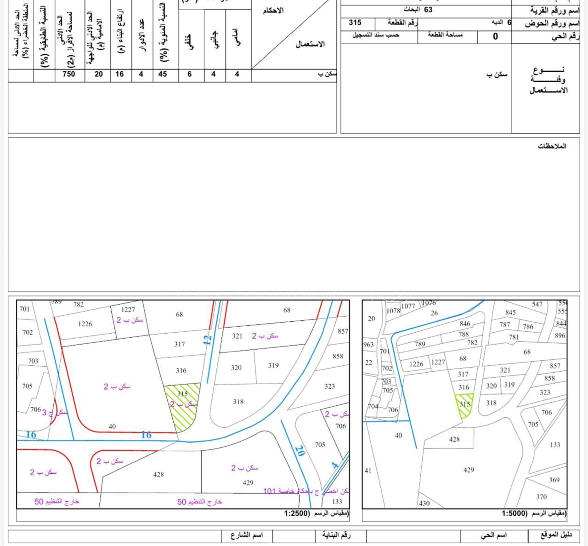The height and width of the screenshot is (546, 588).
Task: Click the امامي column header
Action: click(x=236, y=38)
